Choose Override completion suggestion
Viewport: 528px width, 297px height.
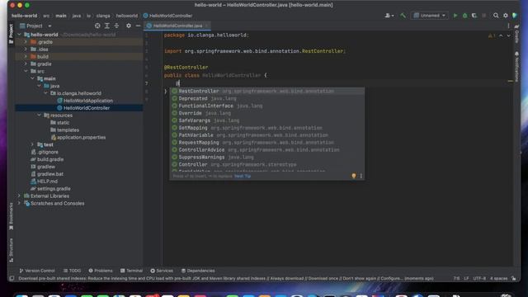coord(266,113)
